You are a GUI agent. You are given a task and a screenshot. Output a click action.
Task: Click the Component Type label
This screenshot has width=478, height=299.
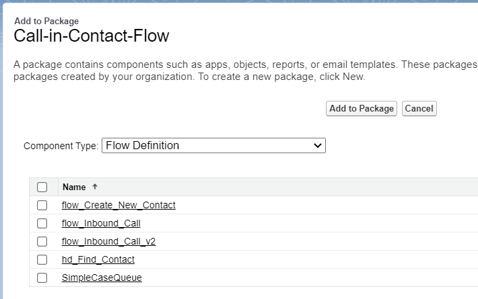pos(61,146)
